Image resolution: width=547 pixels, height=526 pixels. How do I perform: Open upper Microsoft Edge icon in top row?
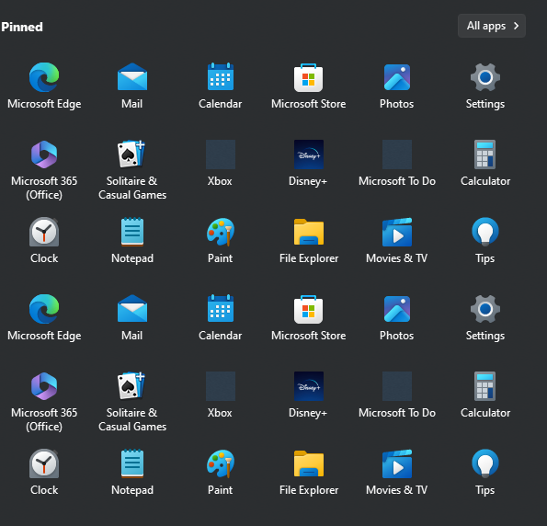44,77
